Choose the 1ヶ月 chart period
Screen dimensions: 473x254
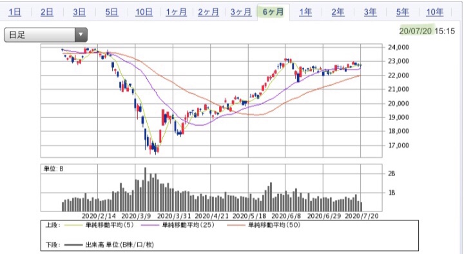(x=176, y=12)
